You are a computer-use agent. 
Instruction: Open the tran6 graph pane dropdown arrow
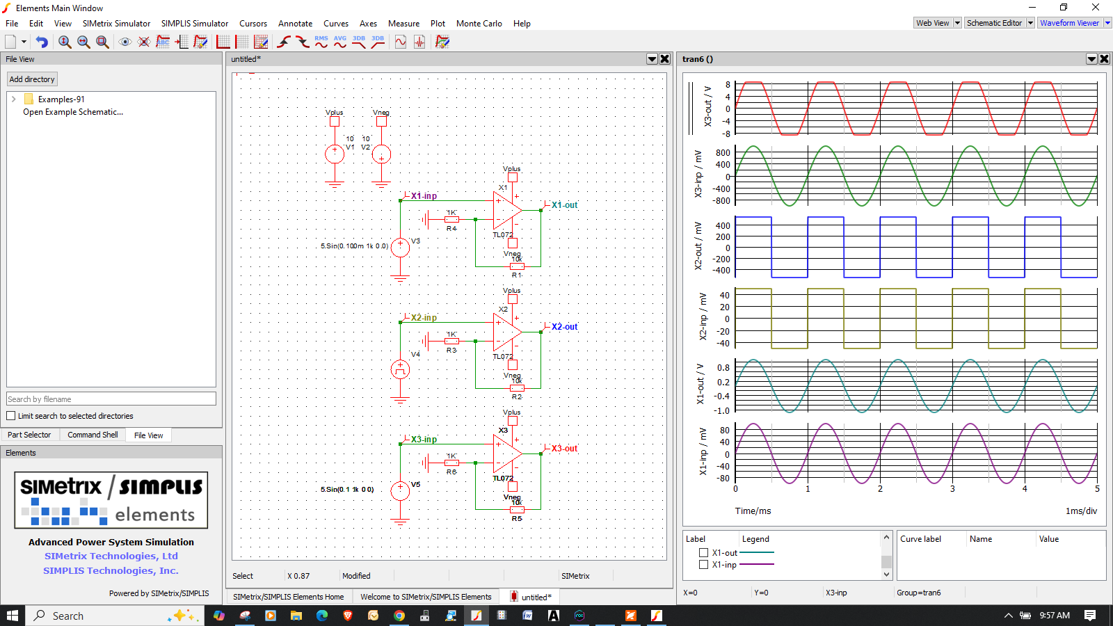coord(1092,59)
